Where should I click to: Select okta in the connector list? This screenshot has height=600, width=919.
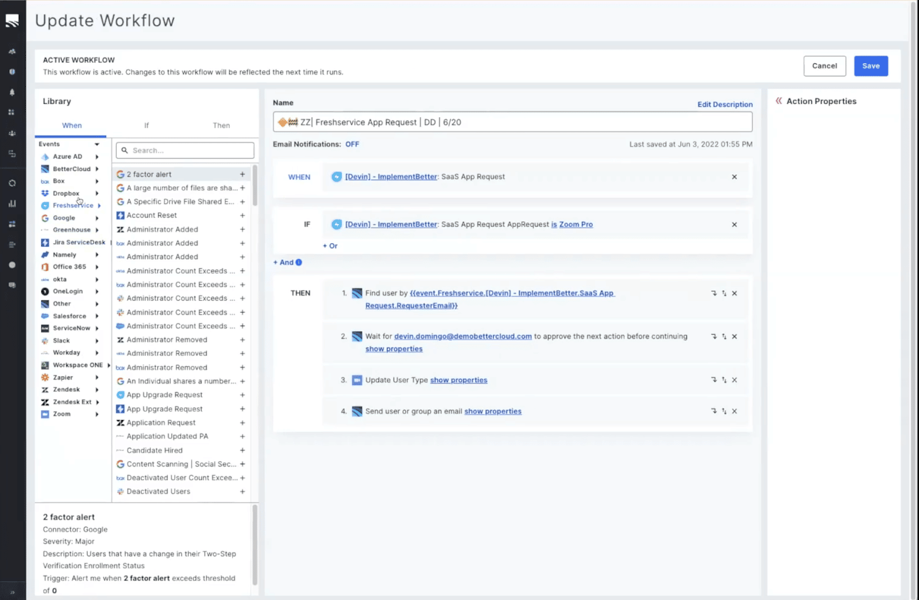(60, 279)
